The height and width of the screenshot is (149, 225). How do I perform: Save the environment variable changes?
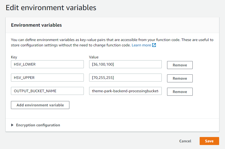[209, 141]
